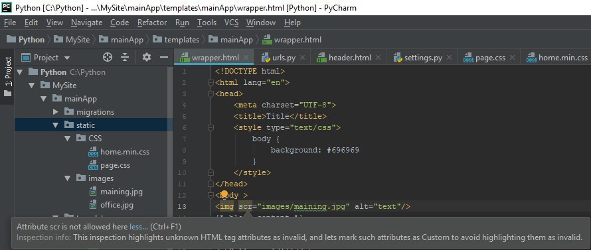Select maining.jpg in the project tree
Screen dimensions: 591x250
click(122, 192)
